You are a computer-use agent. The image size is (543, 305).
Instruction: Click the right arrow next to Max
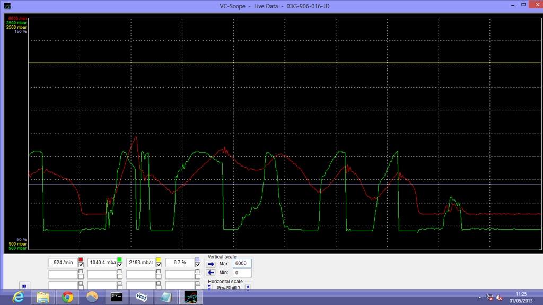pos(211,264)
